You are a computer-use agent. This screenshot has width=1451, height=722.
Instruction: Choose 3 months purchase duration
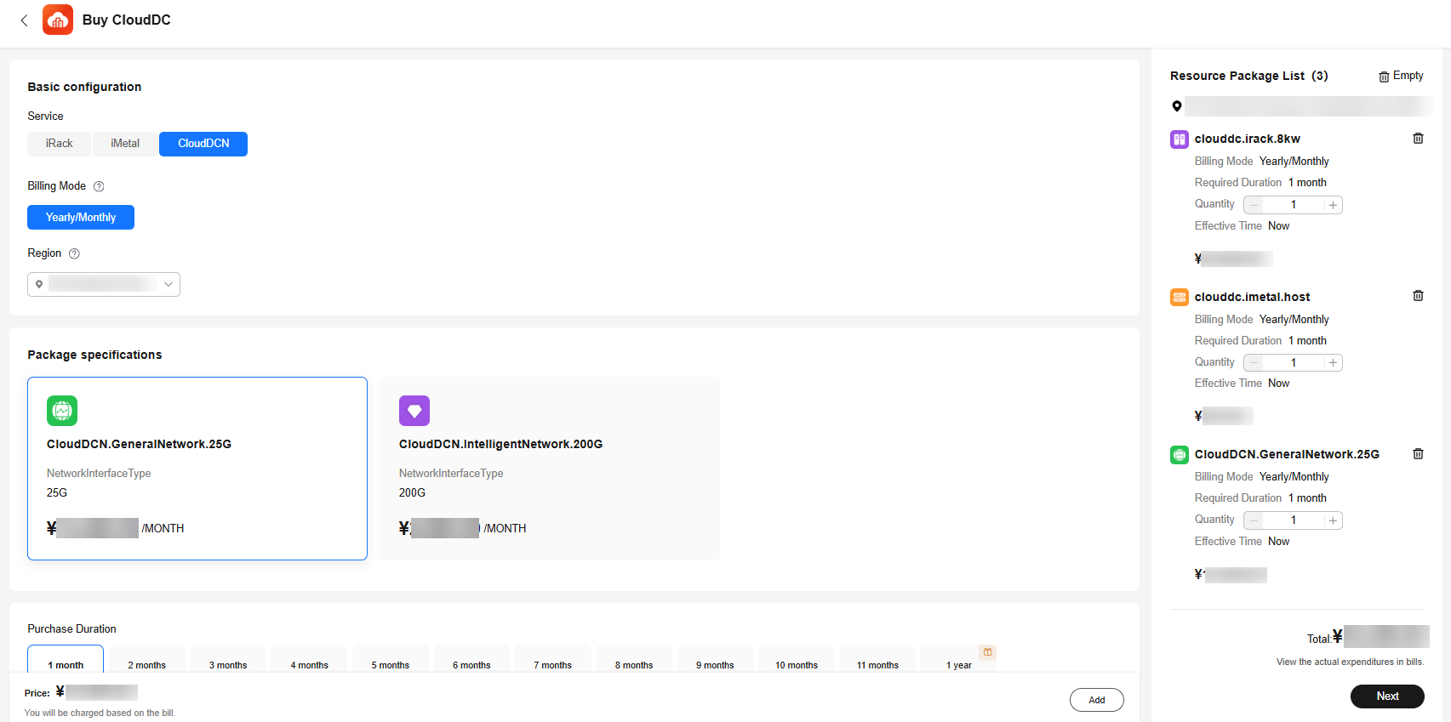tap(228, 660)
